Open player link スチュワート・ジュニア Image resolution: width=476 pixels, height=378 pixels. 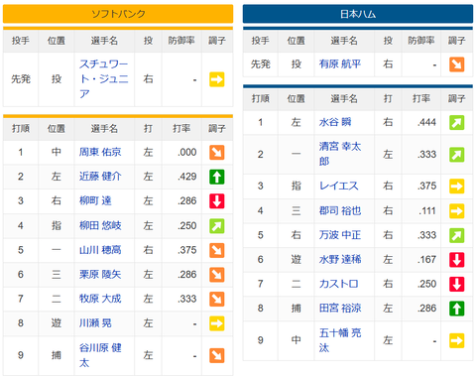click(104, 79)
